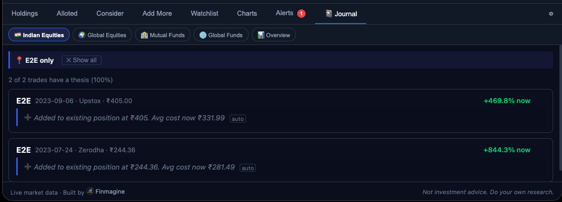Open the settings gear icon

click(x=551, y=14)
